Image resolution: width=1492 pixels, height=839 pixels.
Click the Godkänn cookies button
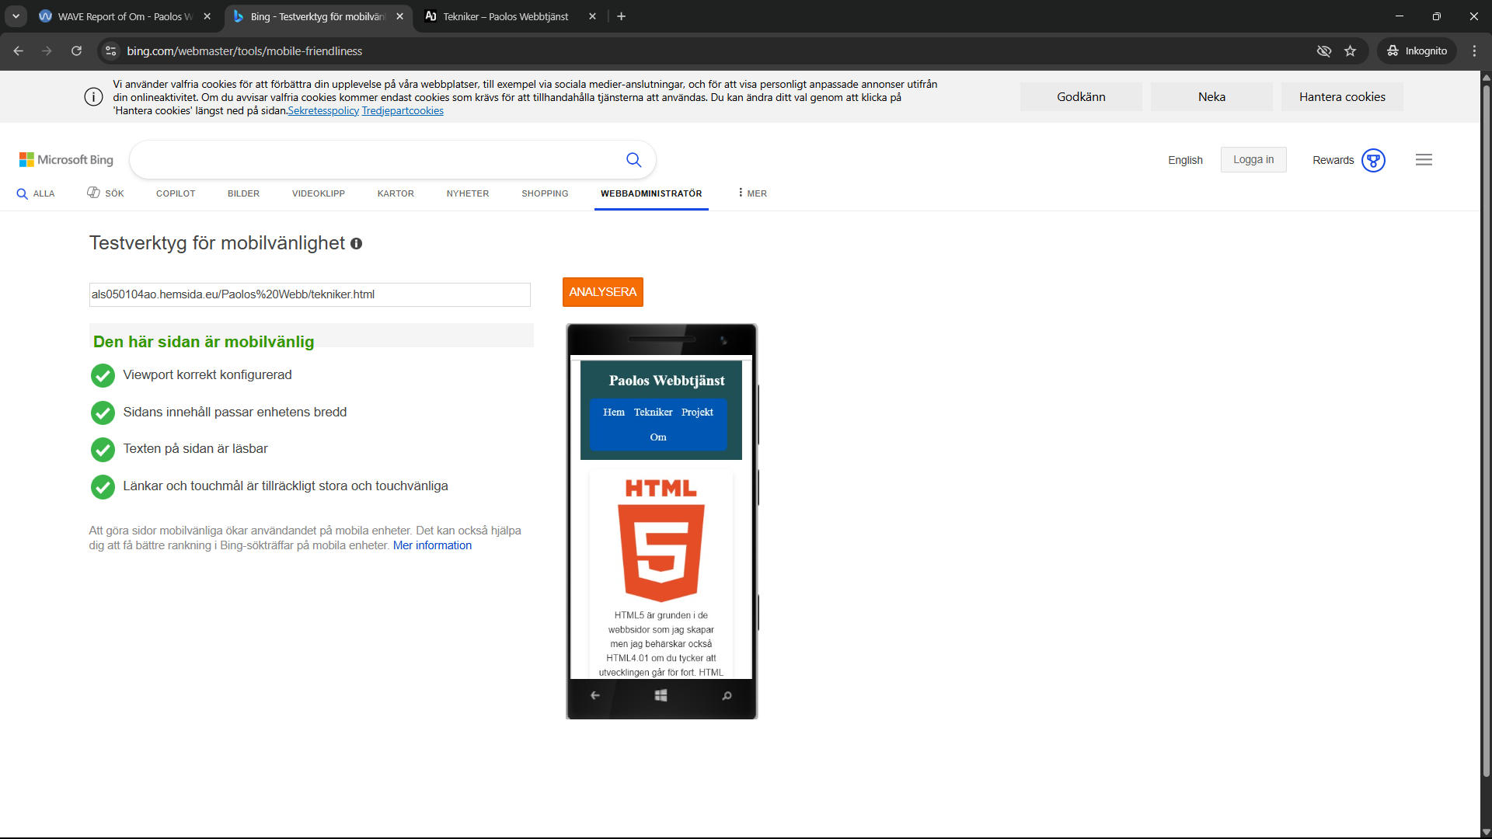(x=1081, y=97)
